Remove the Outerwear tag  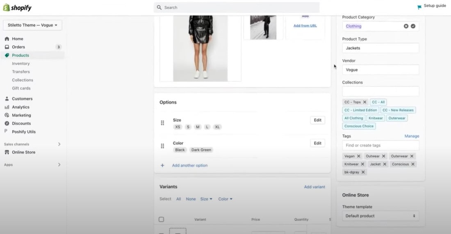point(412,156)
